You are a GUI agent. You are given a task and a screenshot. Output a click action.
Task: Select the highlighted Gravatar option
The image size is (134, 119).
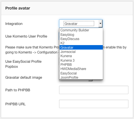tap(81, 47)
